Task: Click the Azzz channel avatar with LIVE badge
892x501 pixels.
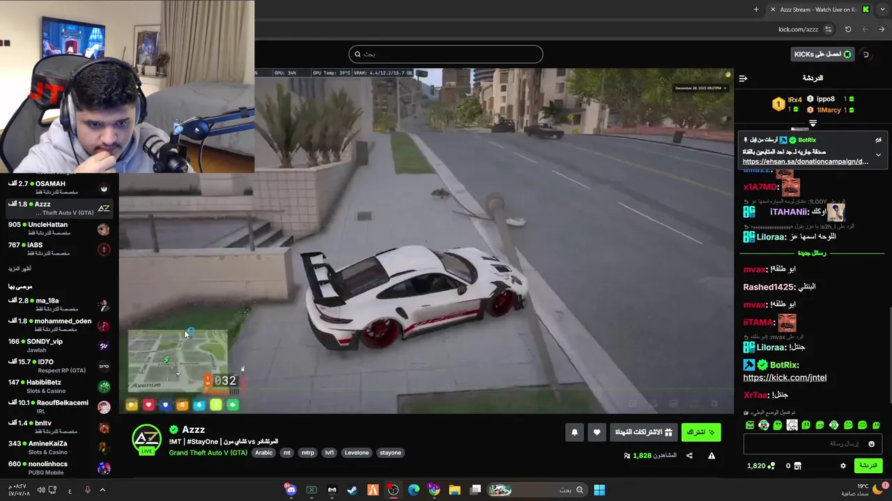Action: point(147,440)
